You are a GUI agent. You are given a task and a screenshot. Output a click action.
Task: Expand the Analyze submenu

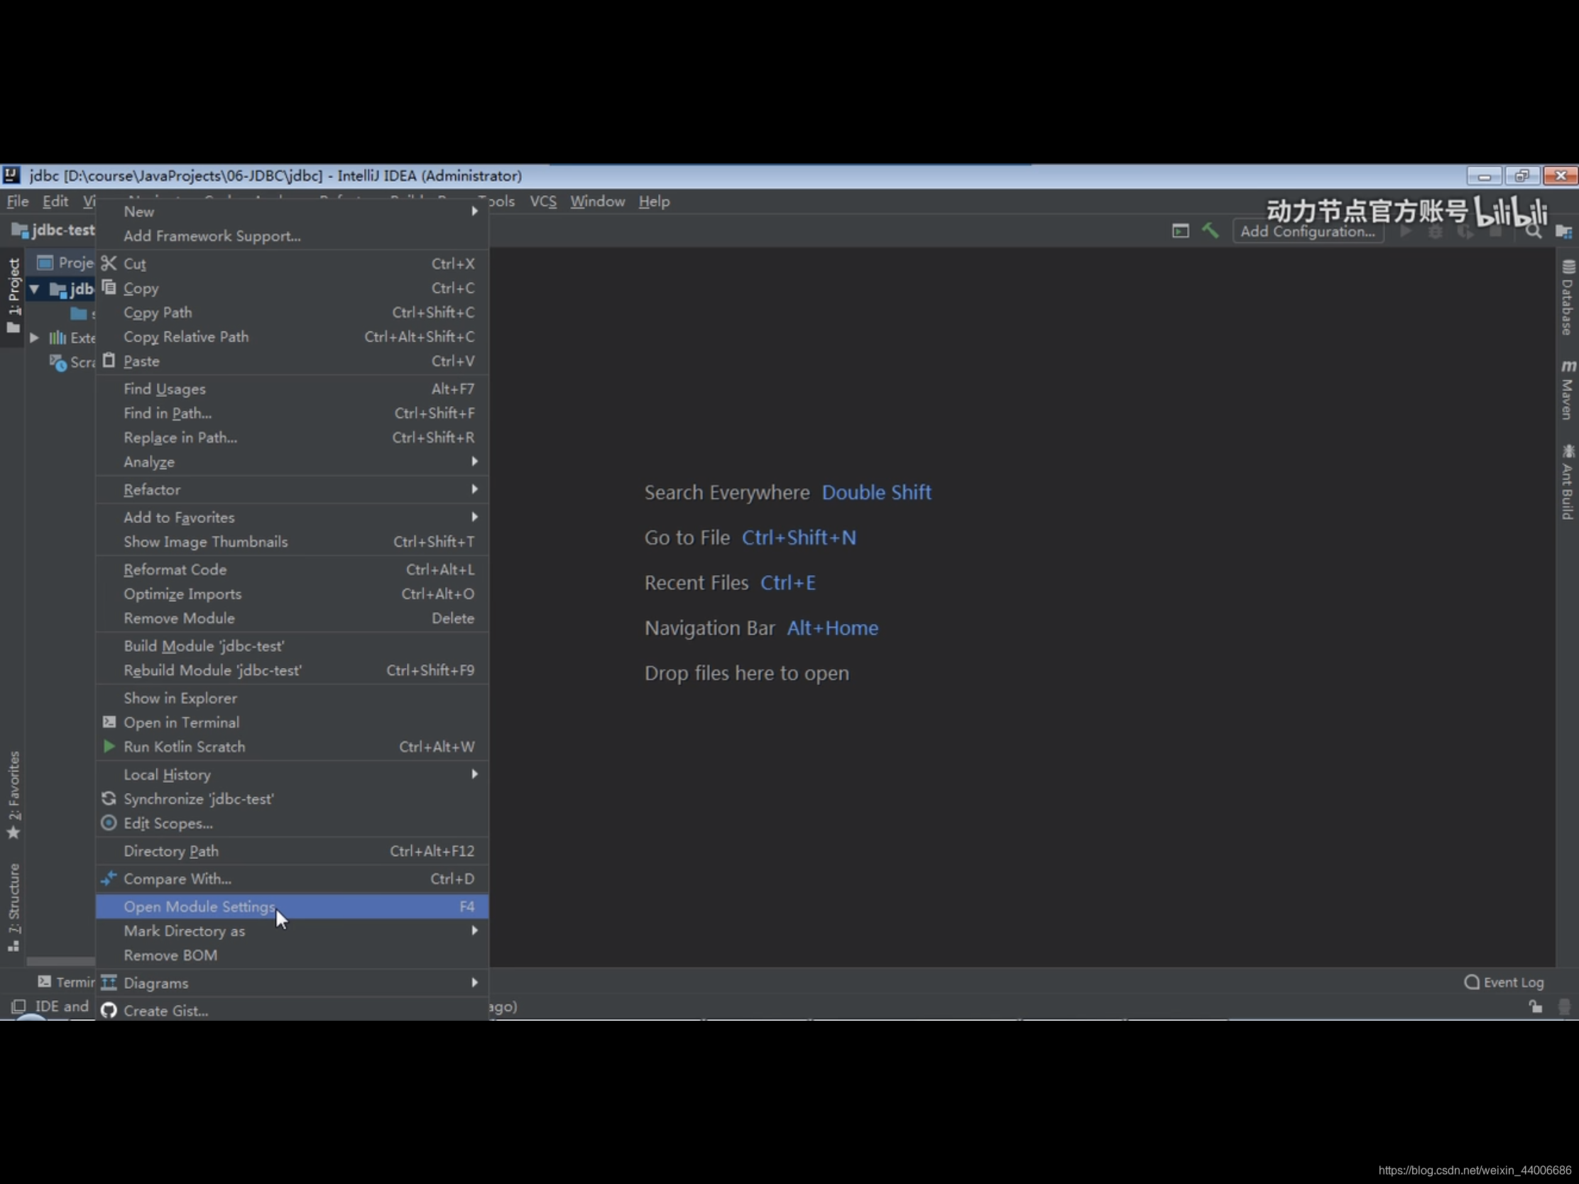coord(292,462)
